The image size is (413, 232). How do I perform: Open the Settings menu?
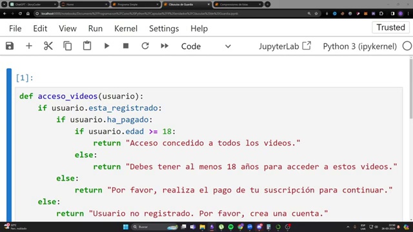[164, 28]
